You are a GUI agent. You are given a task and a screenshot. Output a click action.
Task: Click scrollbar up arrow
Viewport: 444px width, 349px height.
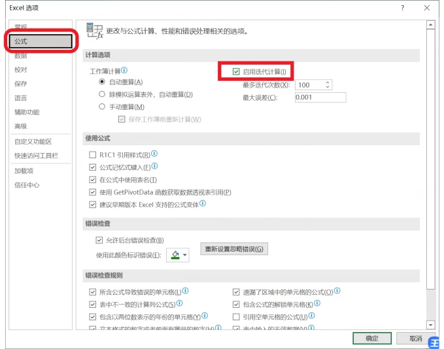[431, 25]
